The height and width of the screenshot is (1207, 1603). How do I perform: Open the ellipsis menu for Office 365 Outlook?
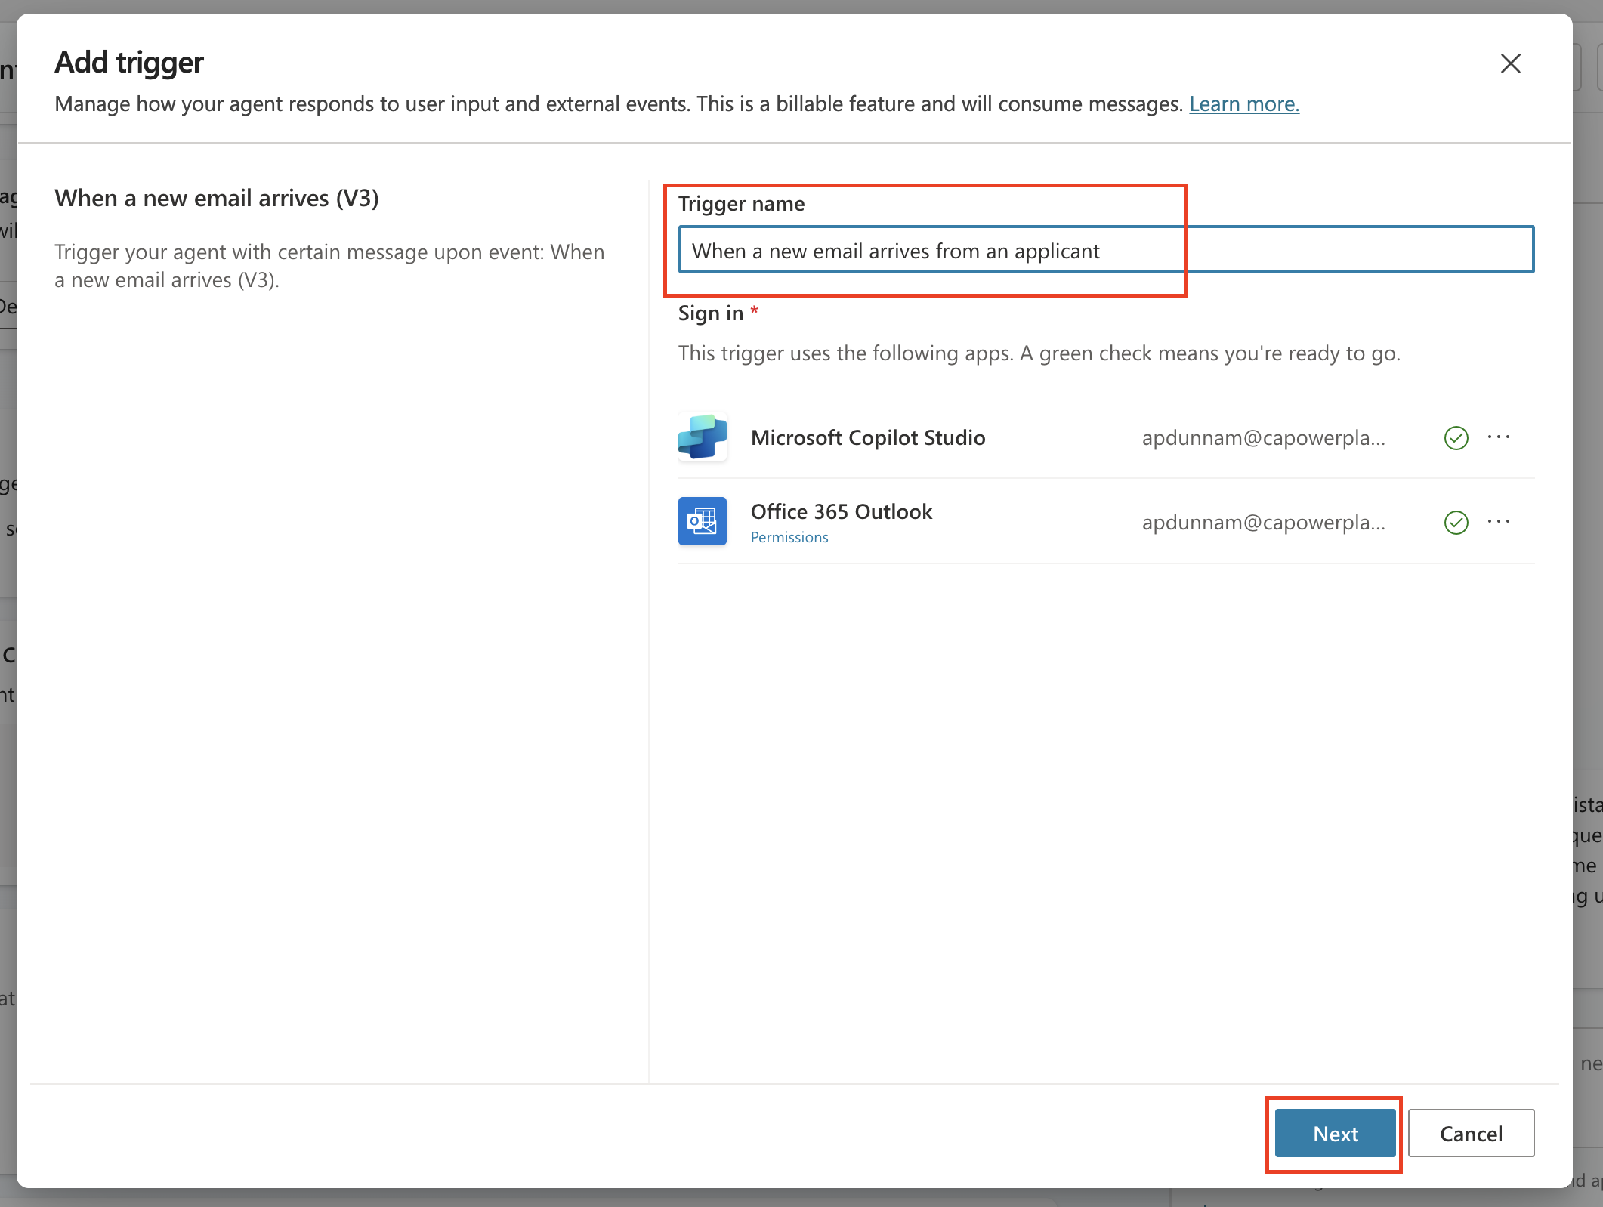point(1500,521)
